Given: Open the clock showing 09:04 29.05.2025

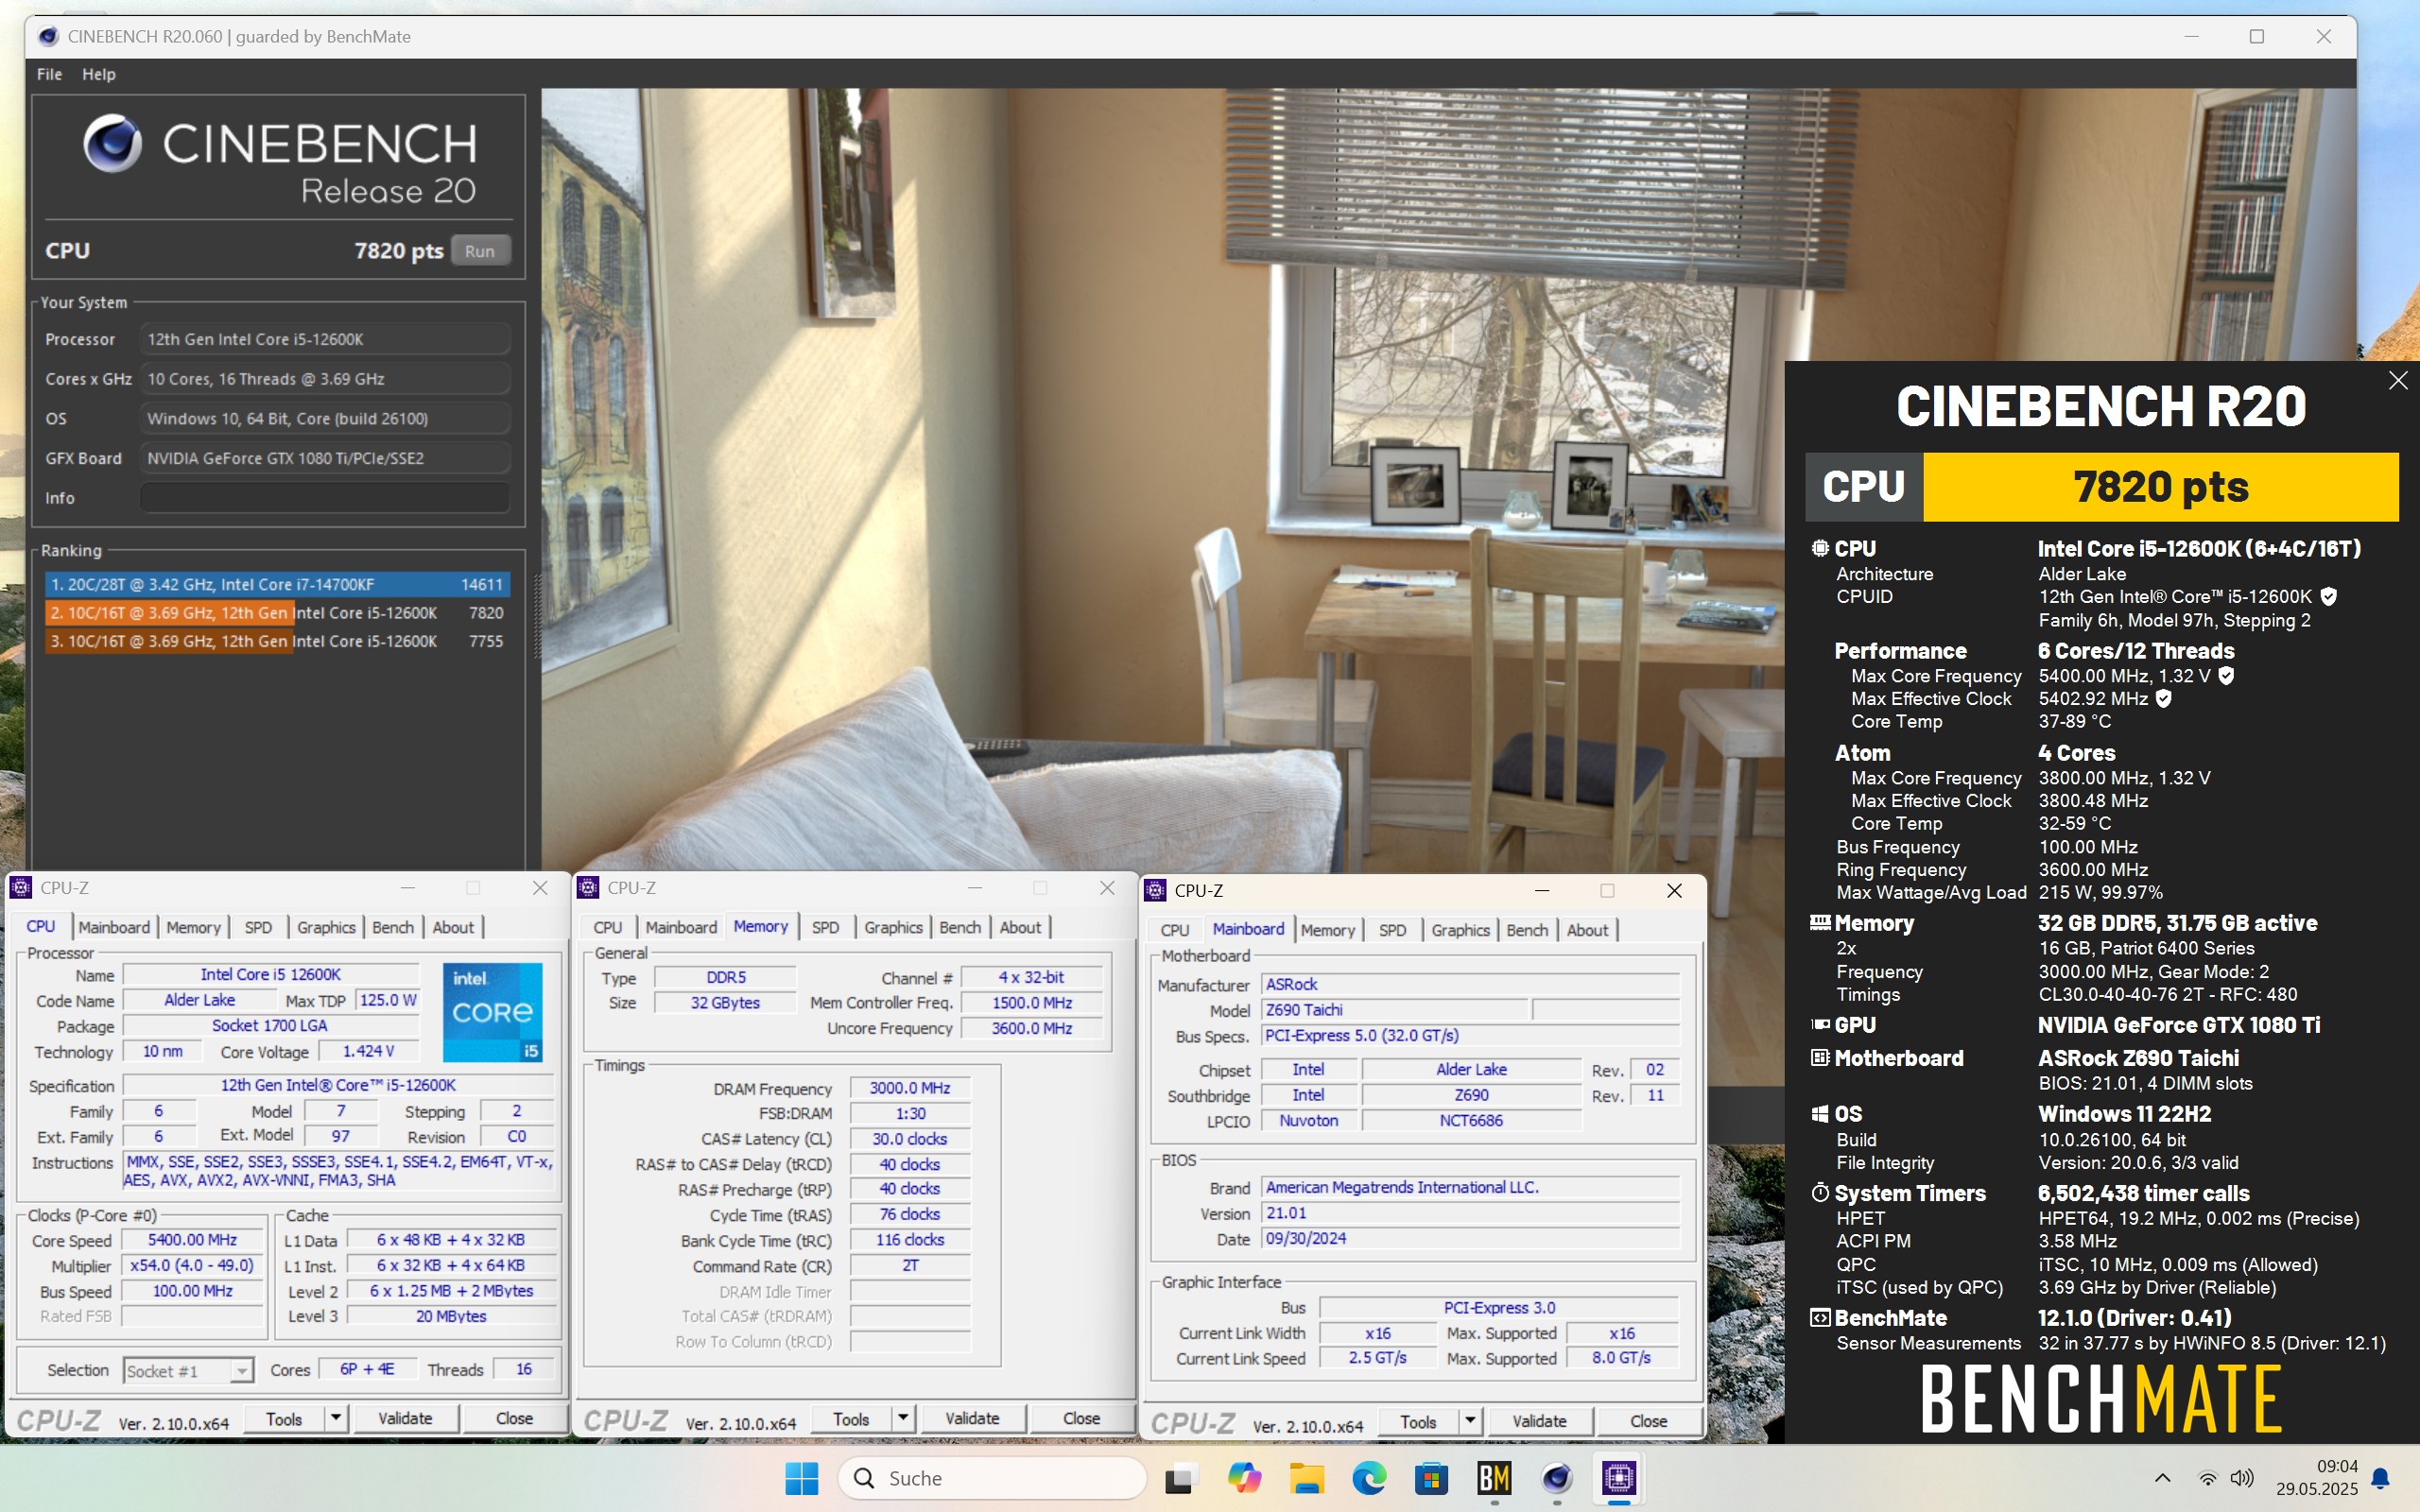Looking at the screenshot, I should [x=2317, y=1478].
